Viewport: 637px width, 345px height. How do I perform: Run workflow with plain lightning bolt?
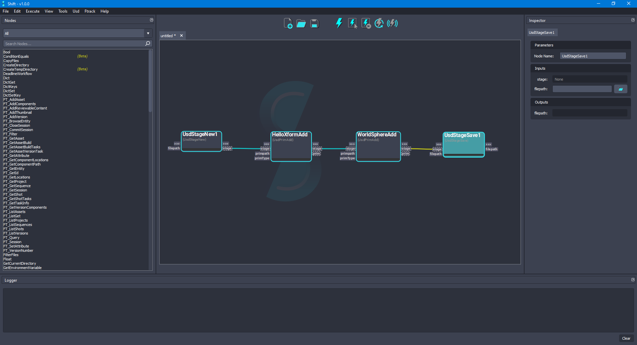339,23
